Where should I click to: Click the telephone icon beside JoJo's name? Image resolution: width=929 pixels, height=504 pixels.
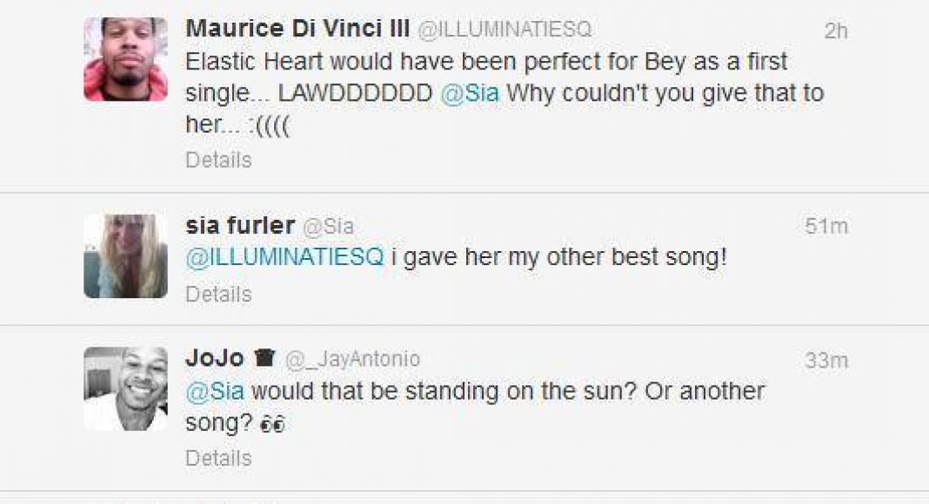point(264,358)
